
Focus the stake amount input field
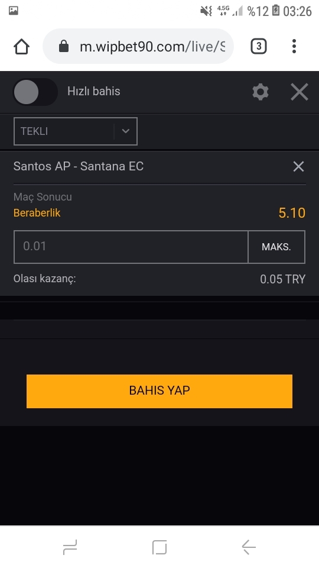131,247
